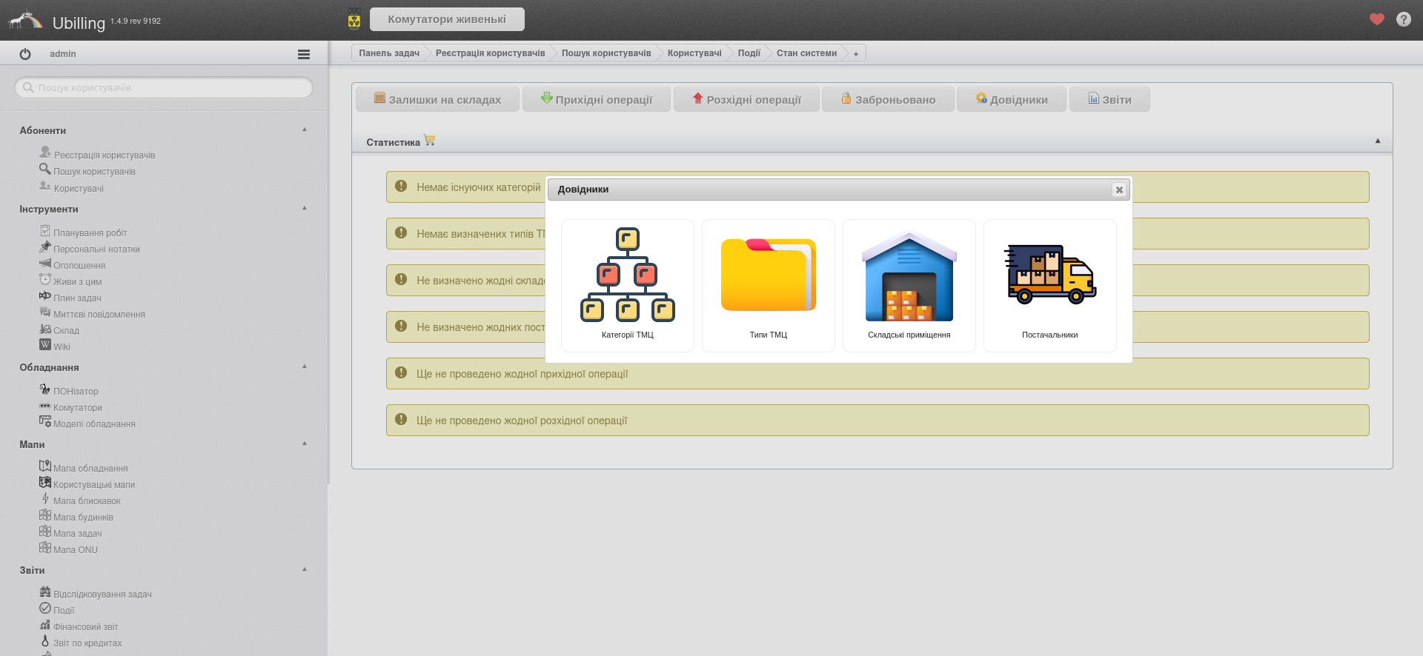Open the Постачальники truck icon

tap(1049, 275)
